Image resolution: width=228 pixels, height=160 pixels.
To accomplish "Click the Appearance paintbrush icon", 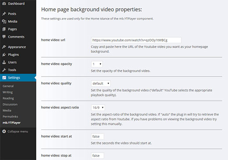I will tap(4, 47).
